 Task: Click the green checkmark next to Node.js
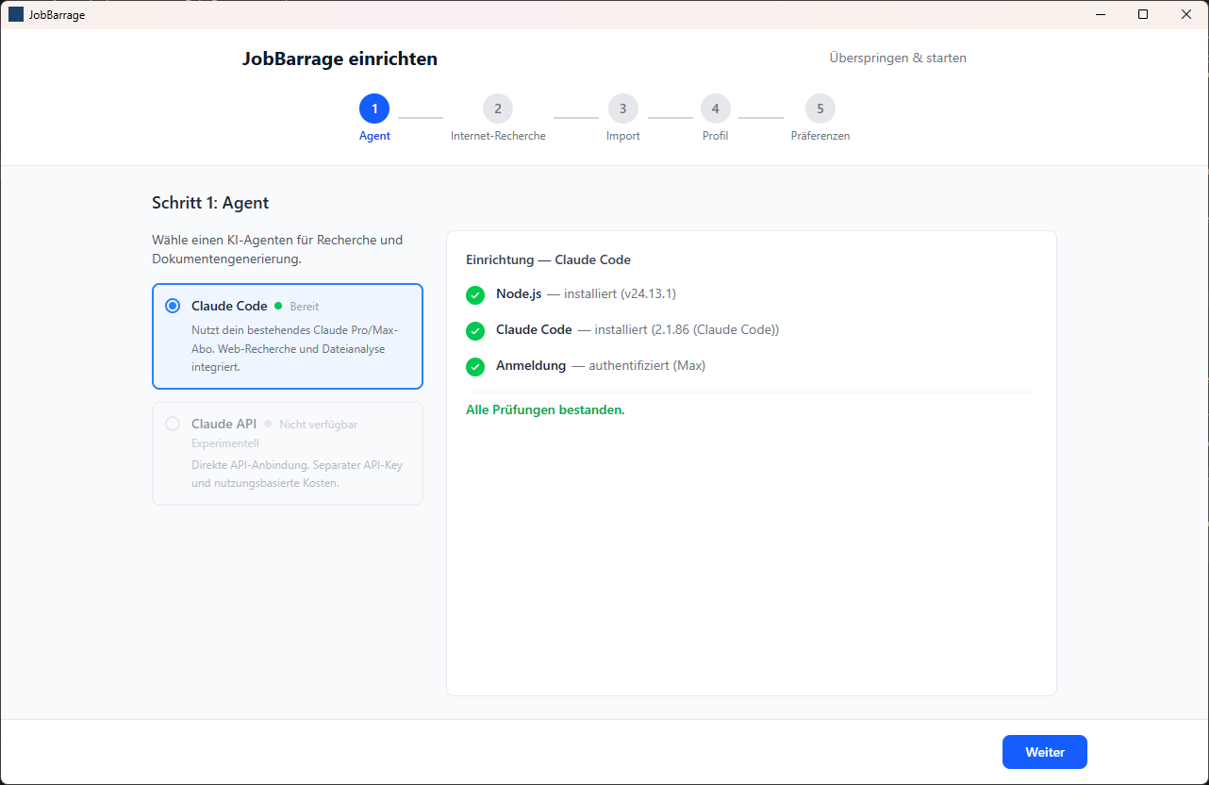(x=475, y=294)
